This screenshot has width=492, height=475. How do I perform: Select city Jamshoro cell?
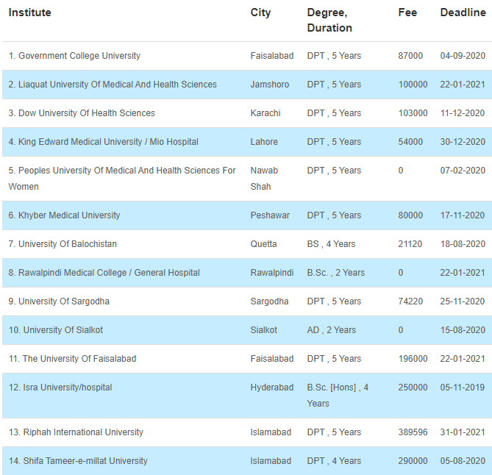(x=269, y=85)
